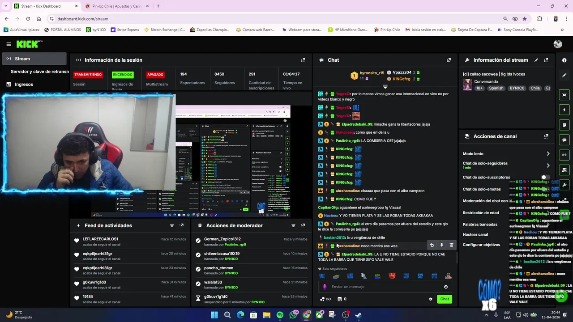Expand Chat de solo-seguidores options
Screen dimensions: 573x322
click(x=548, y=165)
